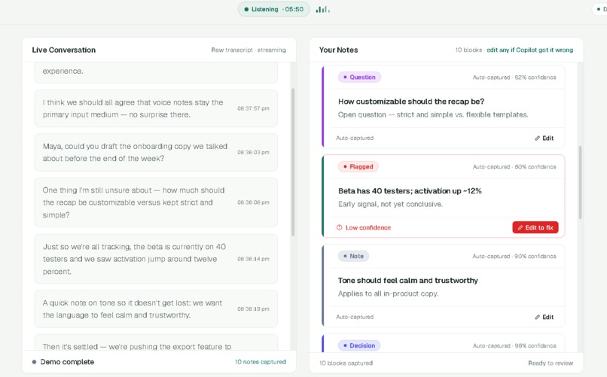Select transcript line about 40 testers
The height and width of the screenshot is (377, 607).
pos(156,259)
